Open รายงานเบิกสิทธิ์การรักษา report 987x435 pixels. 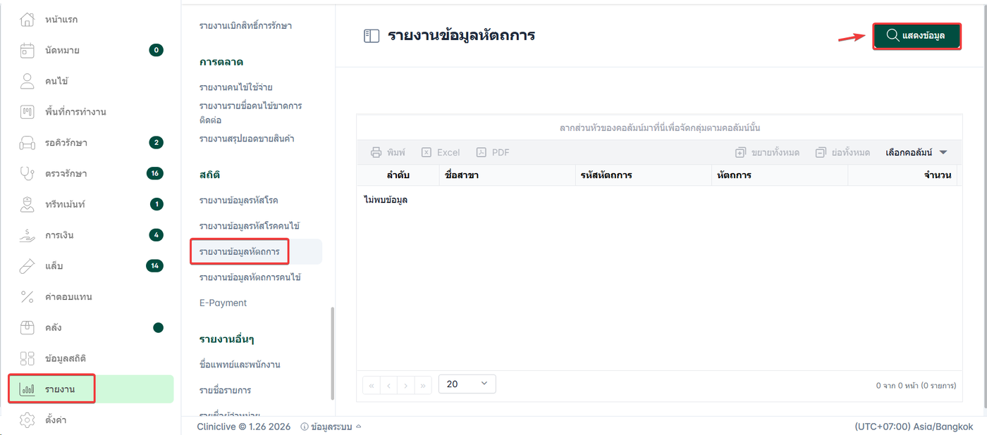245,26
